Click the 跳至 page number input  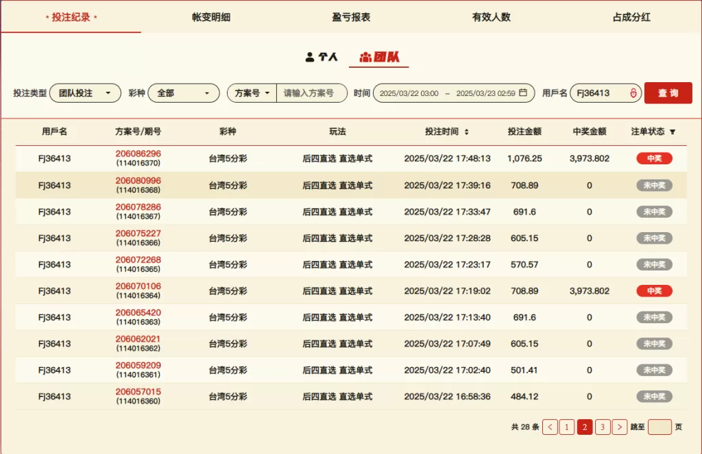click(x=659, y=427)
